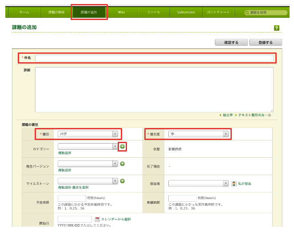Expand the 担当者 dropdown
This screenshot has width=294, height=236.
(199, 184)
